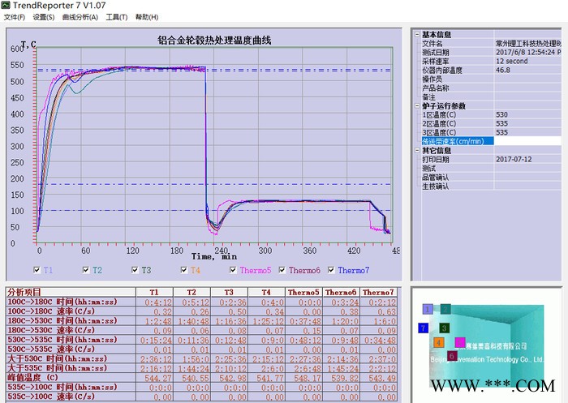The image size is (568, 403).
Task: Select magenta probe marker 5 on the diagram
Action: pyautogui.click(x=460, y=342)
